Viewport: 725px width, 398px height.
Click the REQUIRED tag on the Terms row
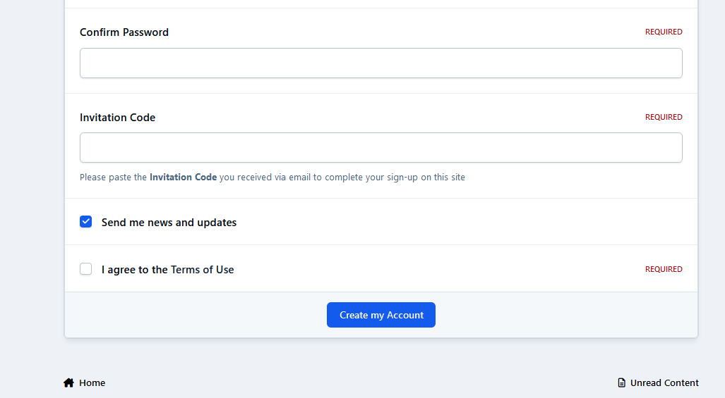pos(664,269)
